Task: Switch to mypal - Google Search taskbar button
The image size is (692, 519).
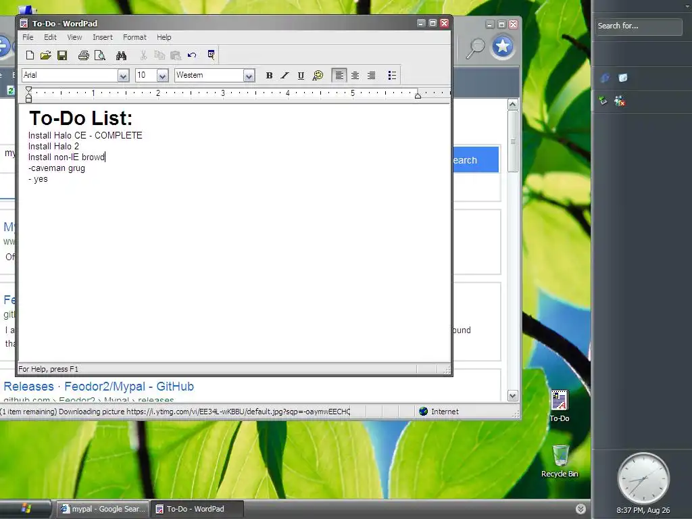Action: pos(103,509)
